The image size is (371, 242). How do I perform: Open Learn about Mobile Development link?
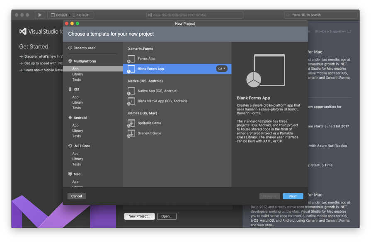pyautogui.click(x=41, y=70)
